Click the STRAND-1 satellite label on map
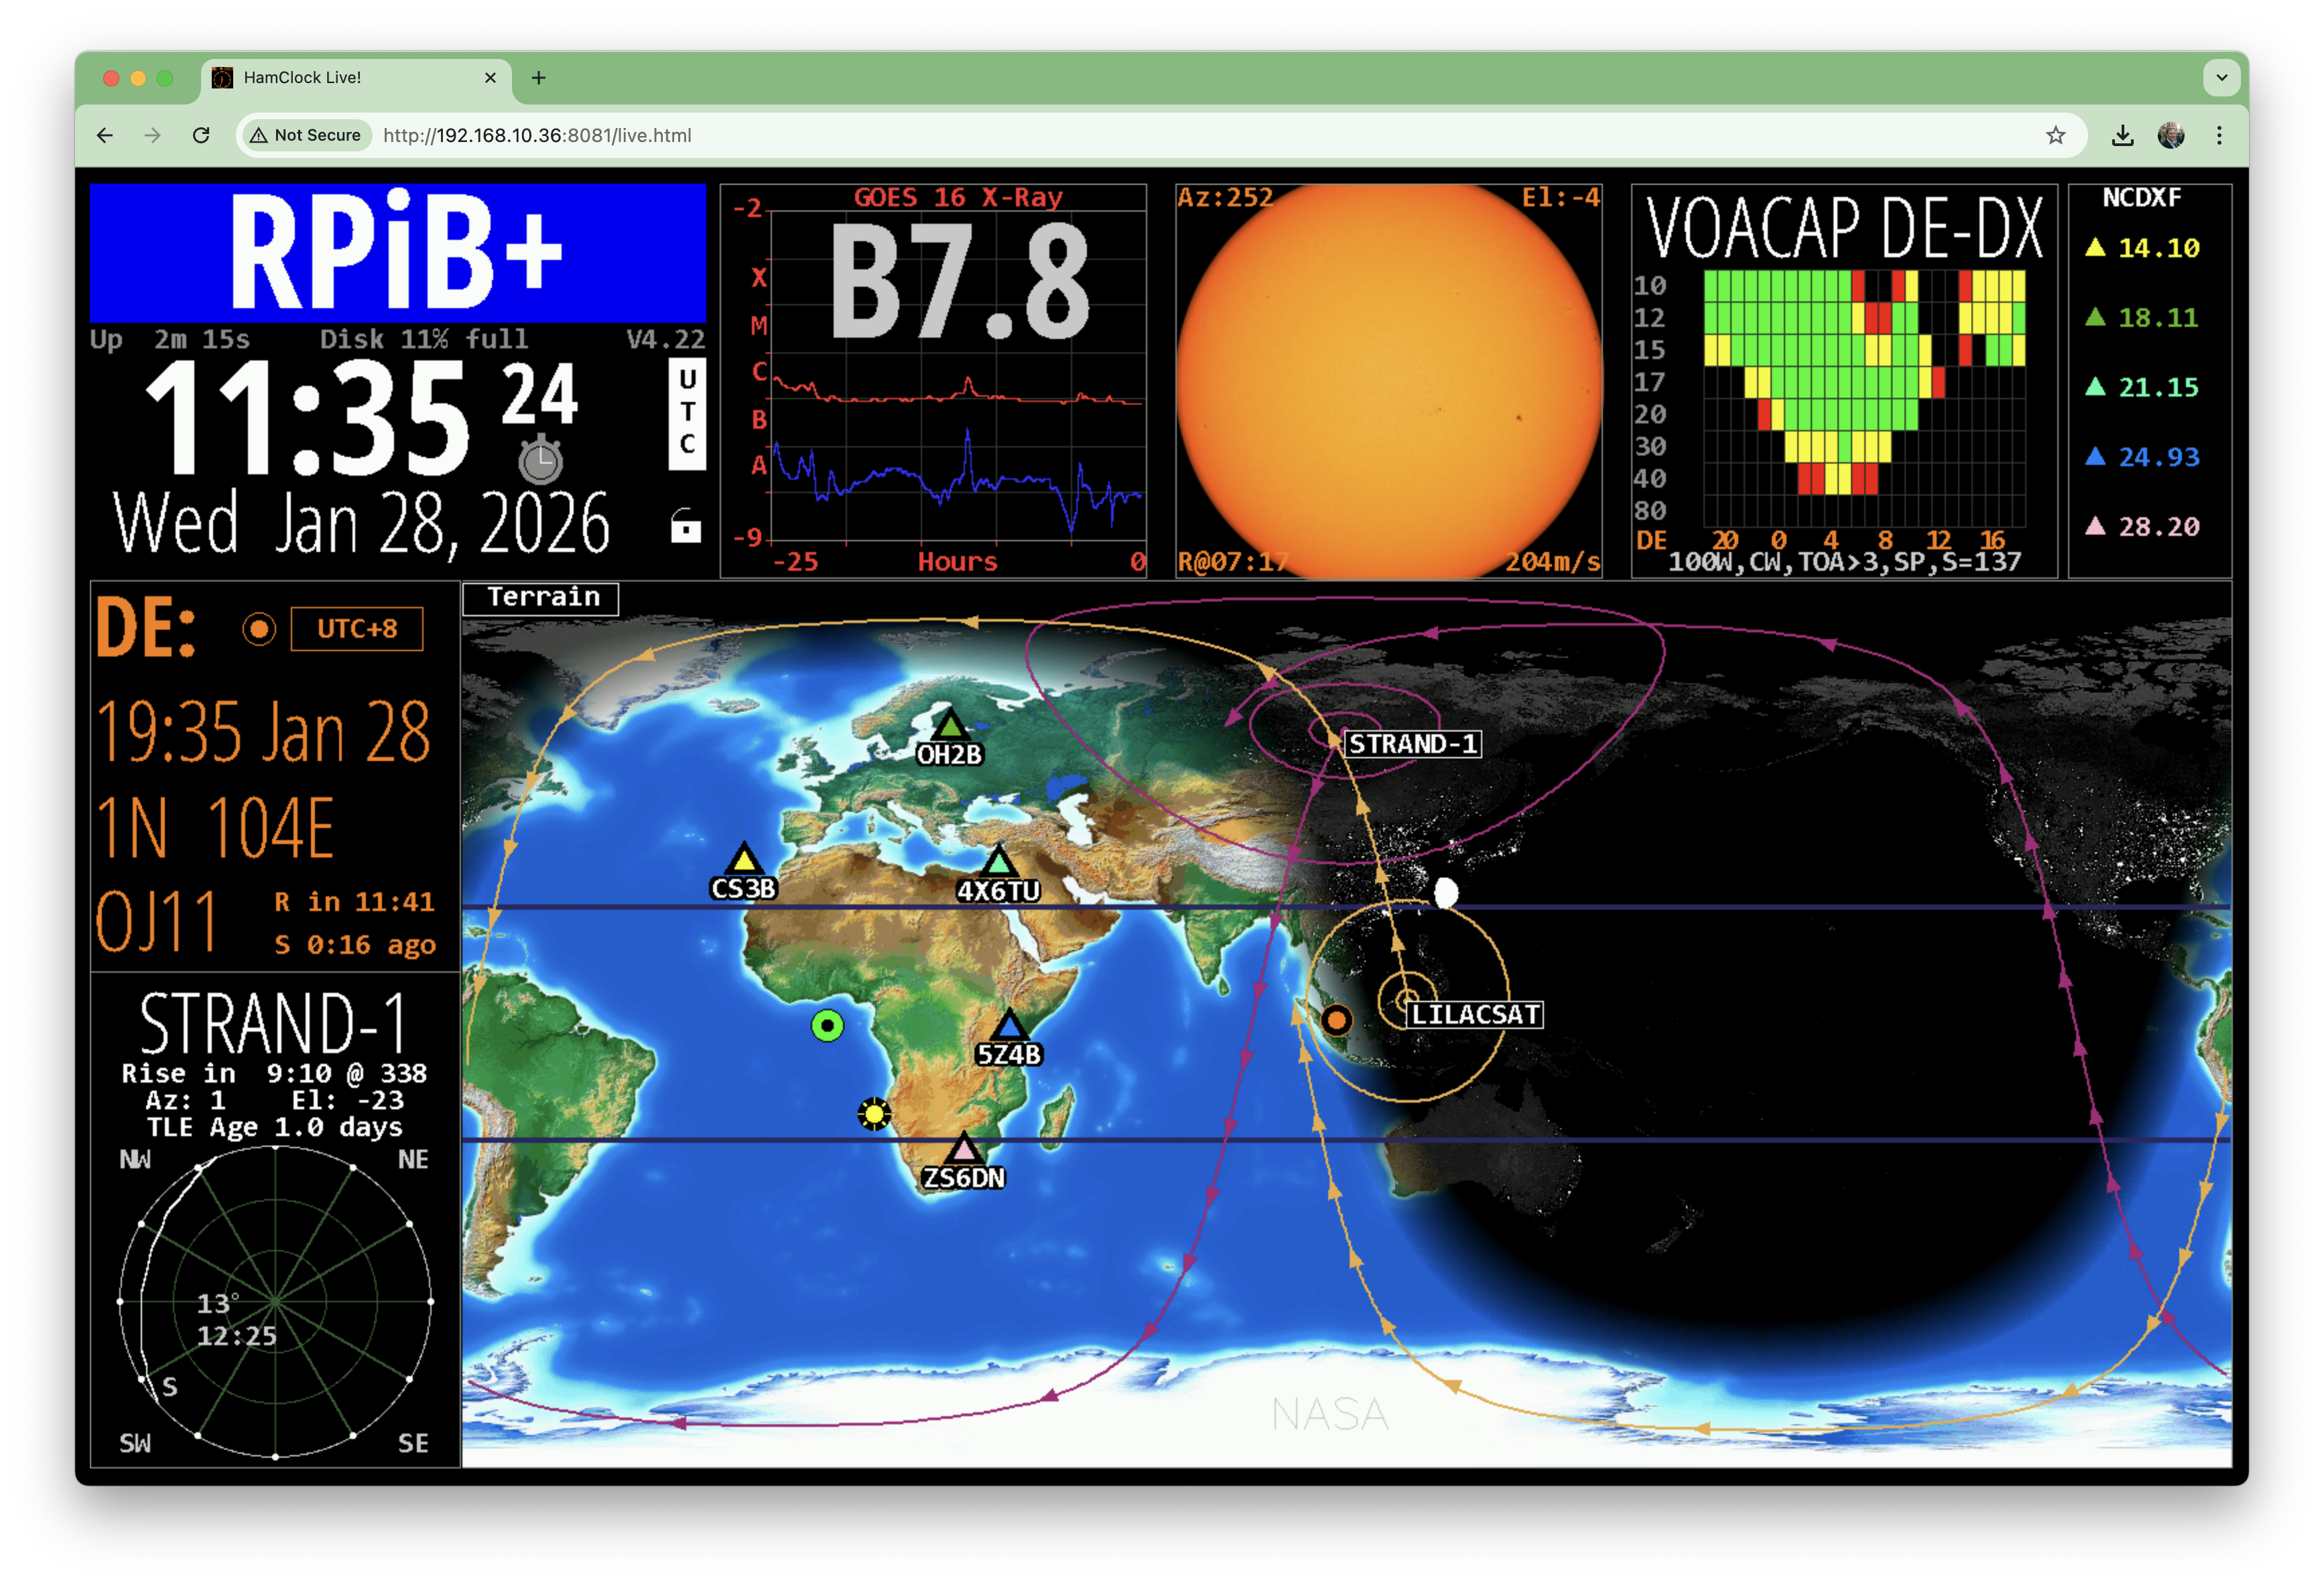Viewport: 2324px width, 1585px height. point(1412,744)
